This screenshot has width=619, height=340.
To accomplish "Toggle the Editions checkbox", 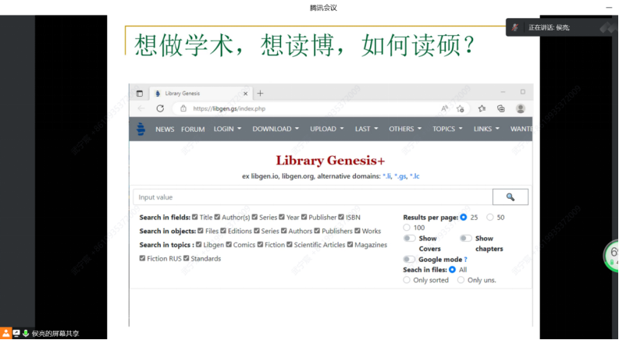I will click(x=223, y=231).
